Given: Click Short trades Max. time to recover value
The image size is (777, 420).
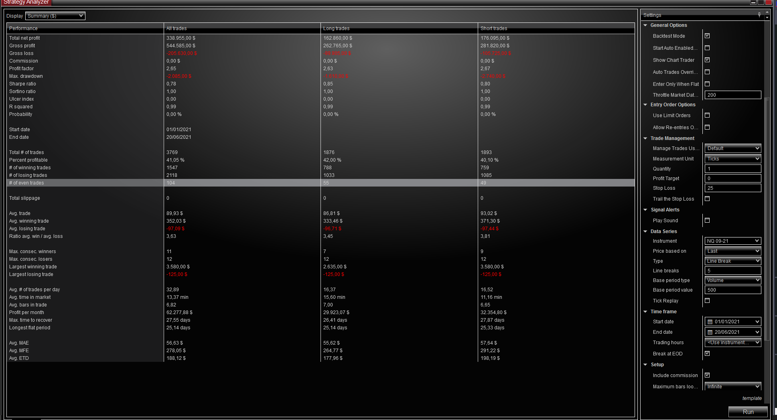Looking at the screenshot, I should click(492, 320).
